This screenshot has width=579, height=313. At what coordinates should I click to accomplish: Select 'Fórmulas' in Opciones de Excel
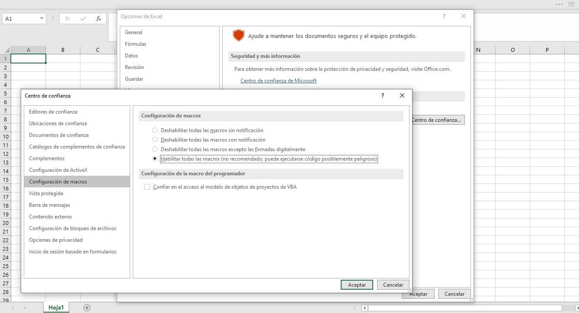click(x=170, y=44)
